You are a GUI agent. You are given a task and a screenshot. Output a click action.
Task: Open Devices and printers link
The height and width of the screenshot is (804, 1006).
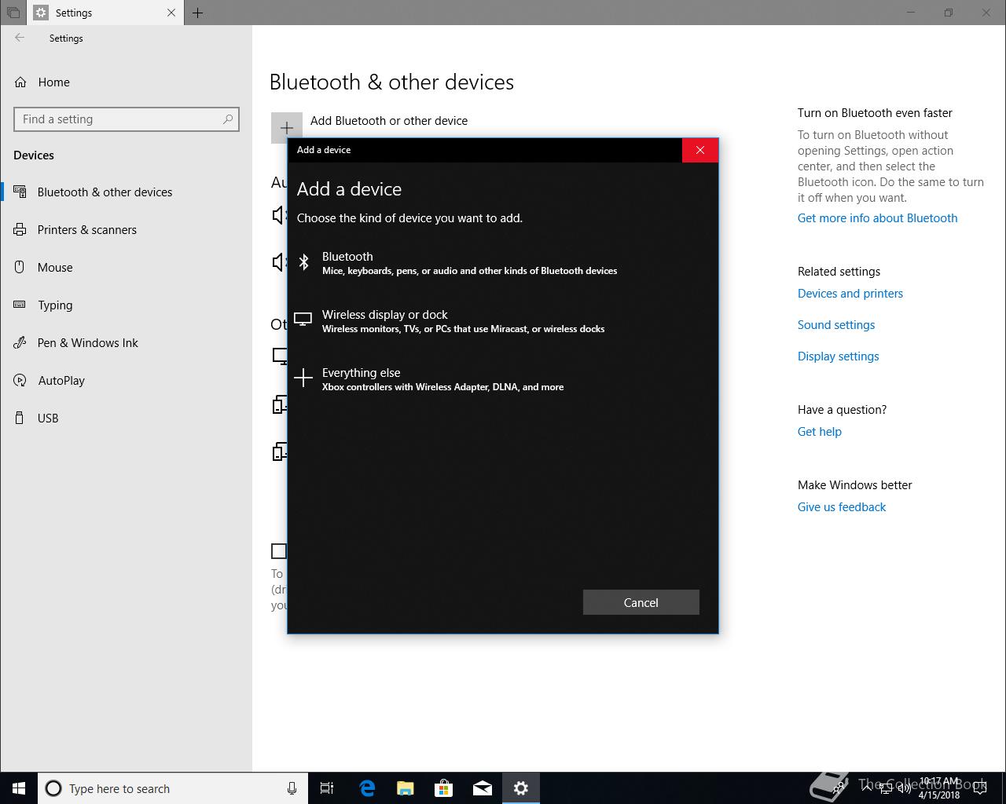click(x=850, y=294)
